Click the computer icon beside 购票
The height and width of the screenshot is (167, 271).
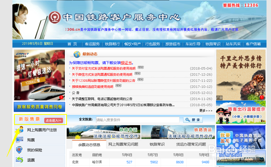(x=19, y=140)
